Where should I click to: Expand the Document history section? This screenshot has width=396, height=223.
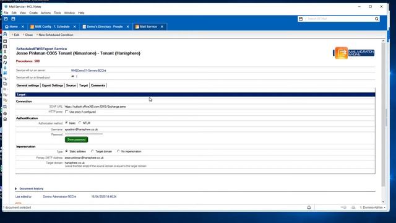coord(16,188)
